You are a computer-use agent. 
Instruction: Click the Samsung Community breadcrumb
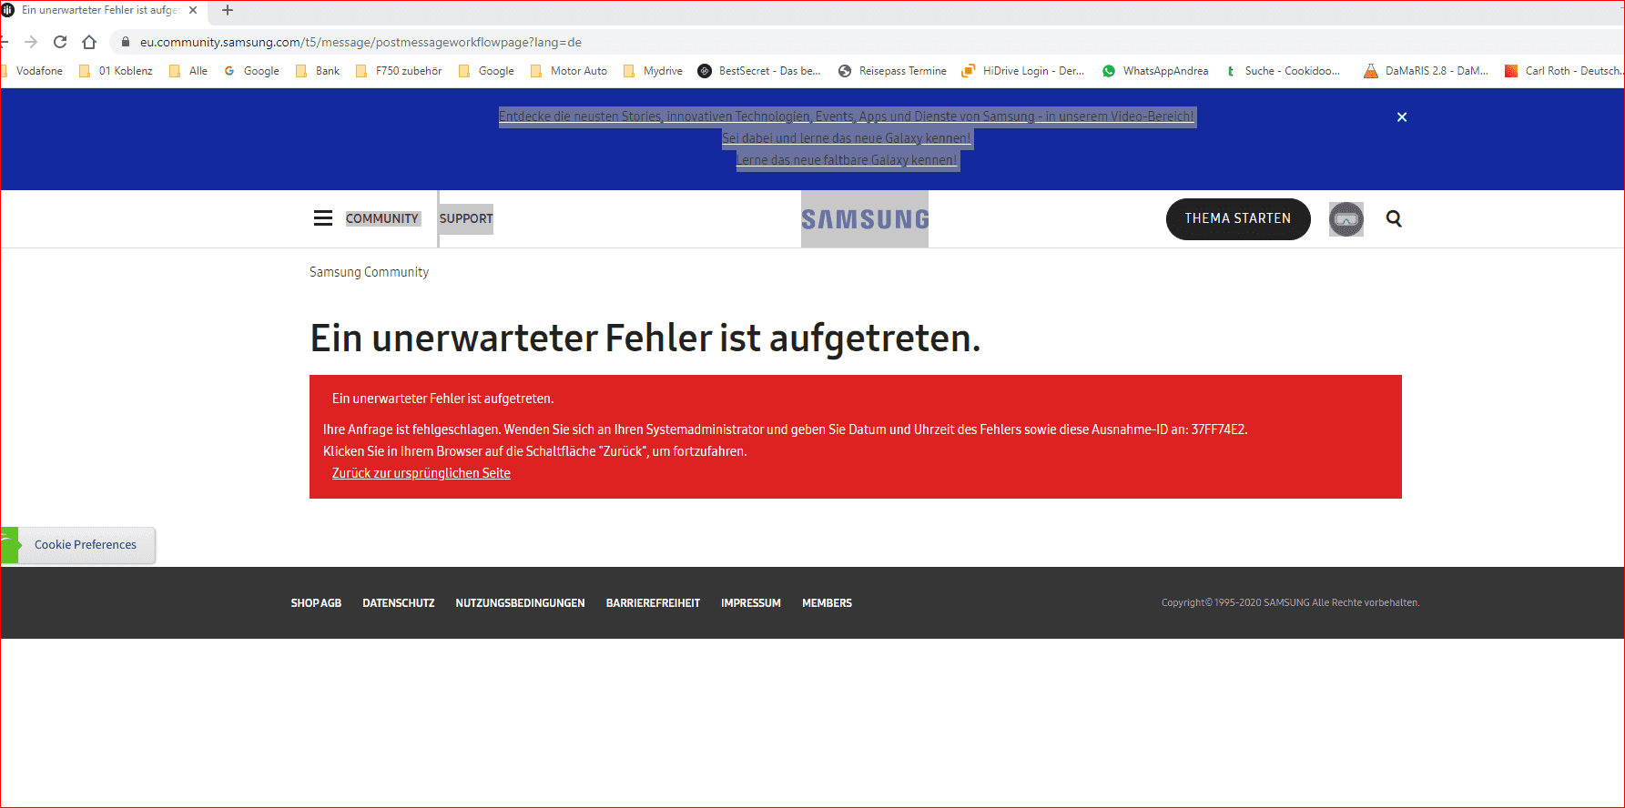click(x=369, y=272)
